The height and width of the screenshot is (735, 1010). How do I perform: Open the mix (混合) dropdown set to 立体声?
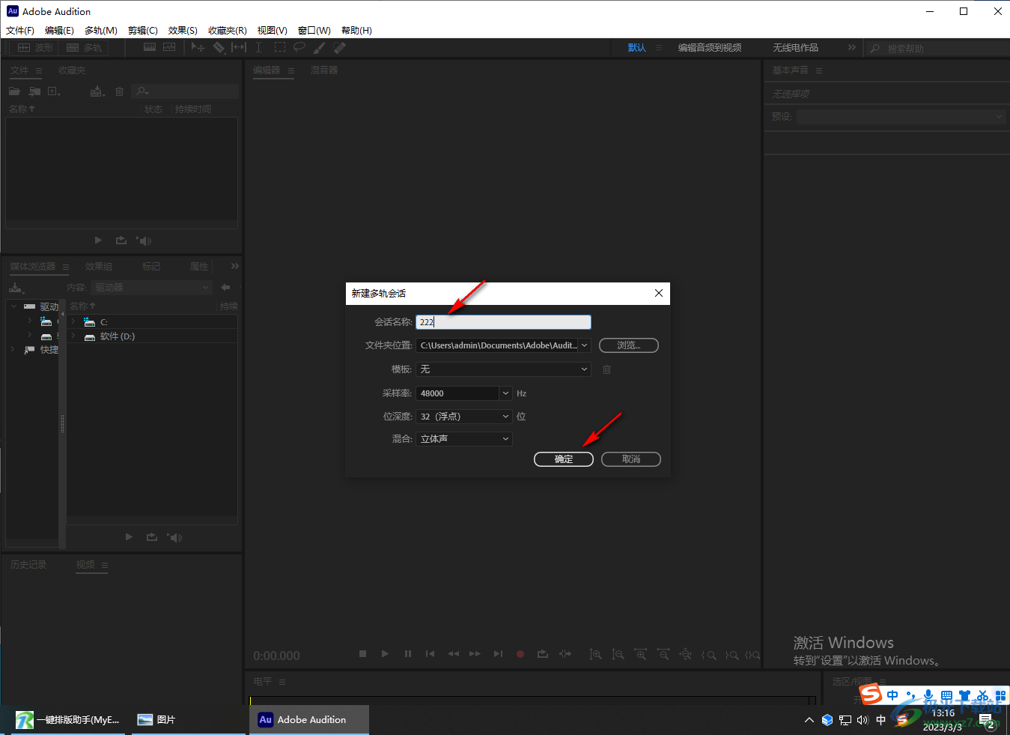[x=464, y=439]
